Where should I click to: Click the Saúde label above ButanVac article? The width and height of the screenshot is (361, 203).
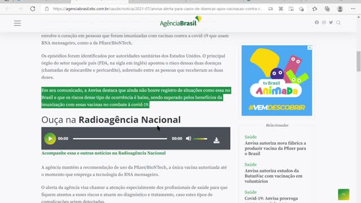point(250,164)
